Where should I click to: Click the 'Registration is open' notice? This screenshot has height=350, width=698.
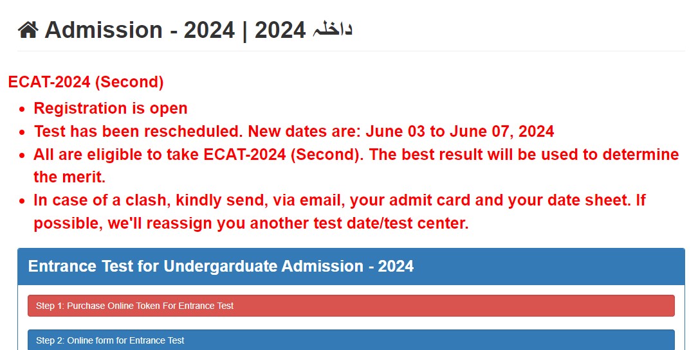click(x=111, y=109)
